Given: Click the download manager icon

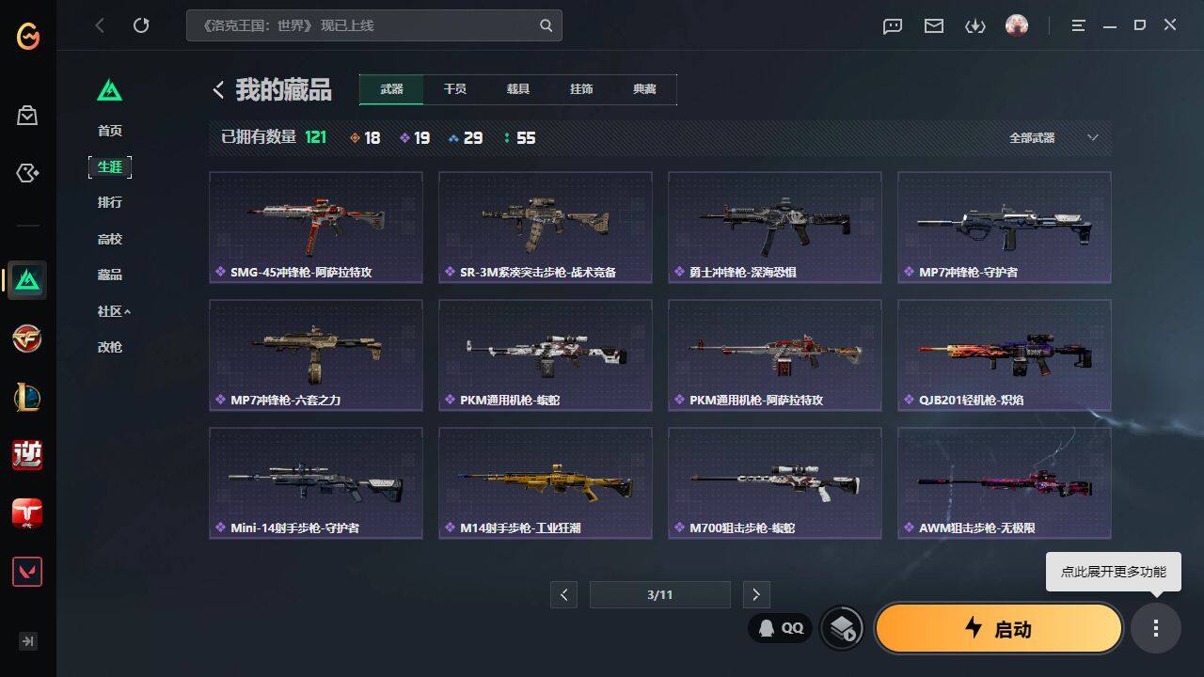Looking at the screenshot, I should (975, 25).
